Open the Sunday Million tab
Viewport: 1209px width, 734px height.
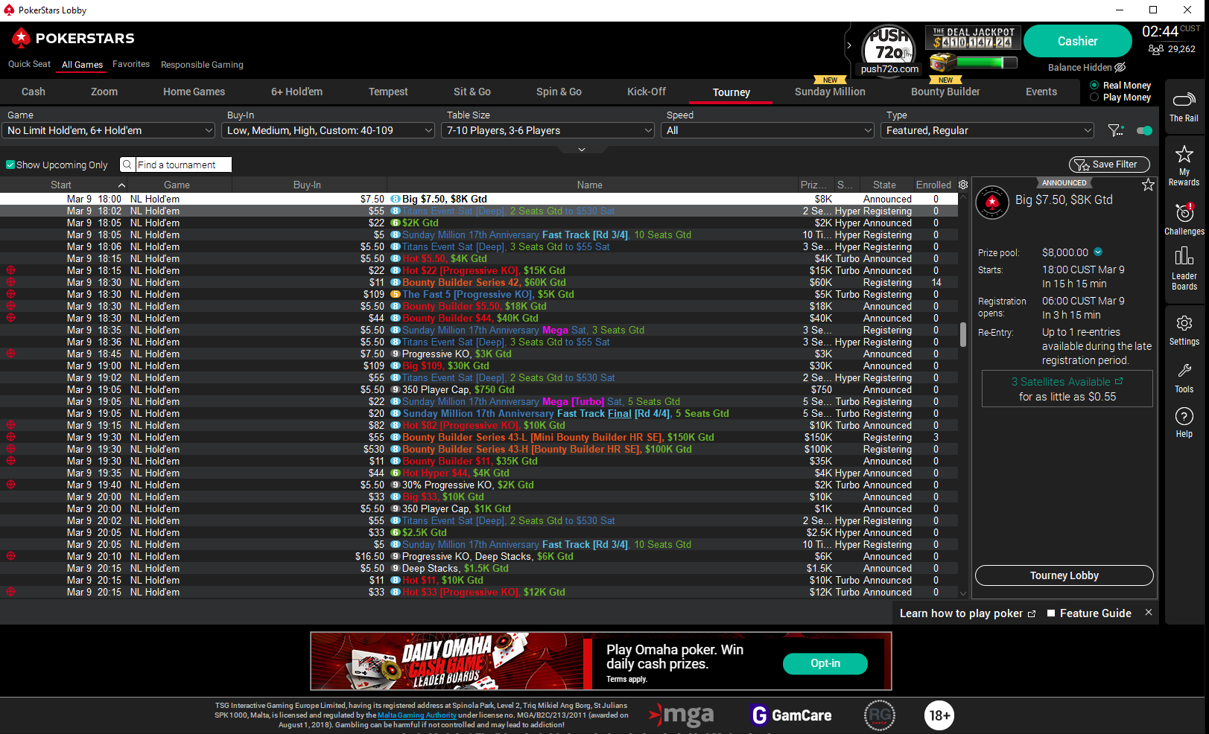tap(830, 92)
